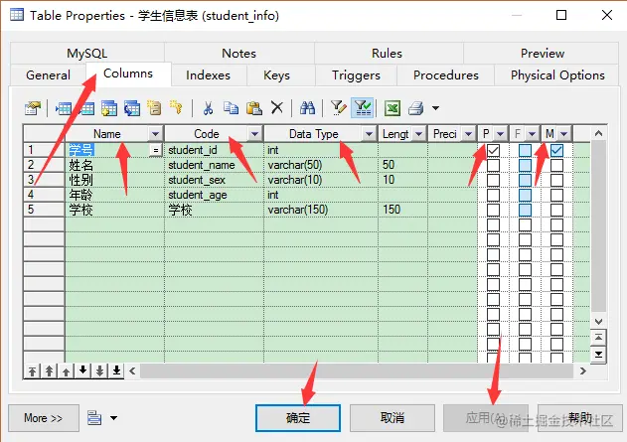Confirm with the 确定 button

[x=298, y=418]
